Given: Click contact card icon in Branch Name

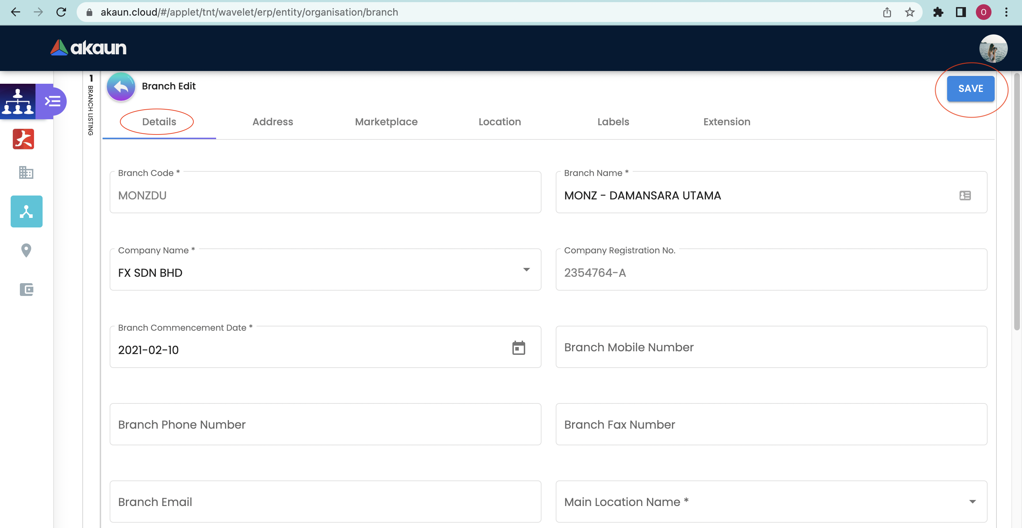Looking at the screenshot, I should coord(965,196).
